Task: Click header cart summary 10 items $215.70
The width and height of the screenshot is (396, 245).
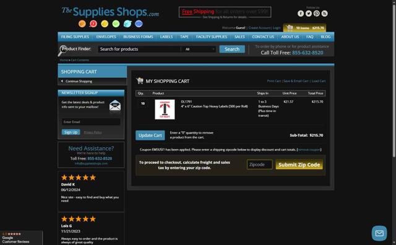Action: 304,28
